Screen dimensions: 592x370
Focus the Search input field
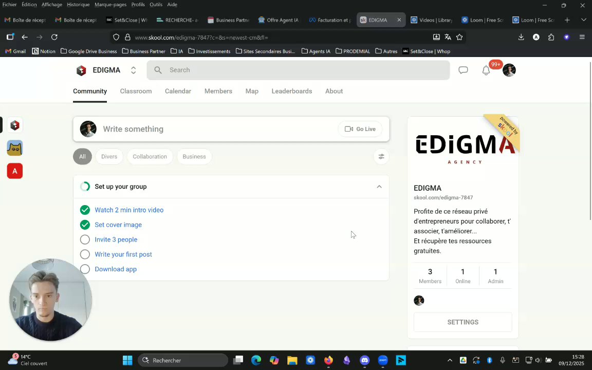[298, 70]
